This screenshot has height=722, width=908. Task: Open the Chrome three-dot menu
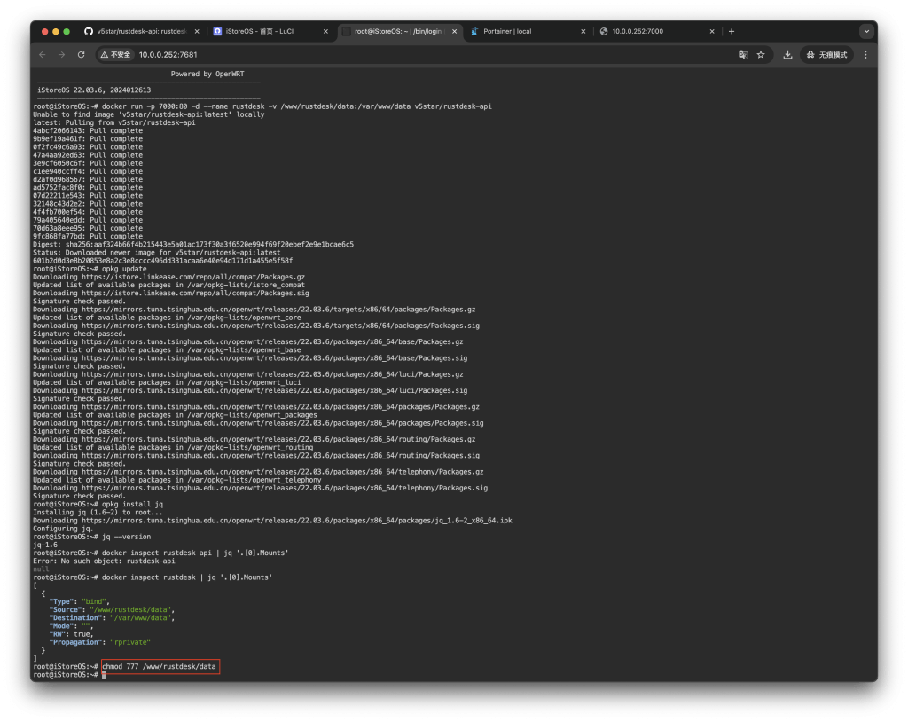coord(865,55)
